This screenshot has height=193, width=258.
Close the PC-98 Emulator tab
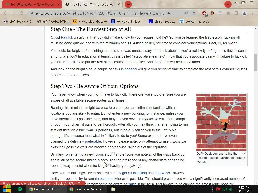point(58,5)
